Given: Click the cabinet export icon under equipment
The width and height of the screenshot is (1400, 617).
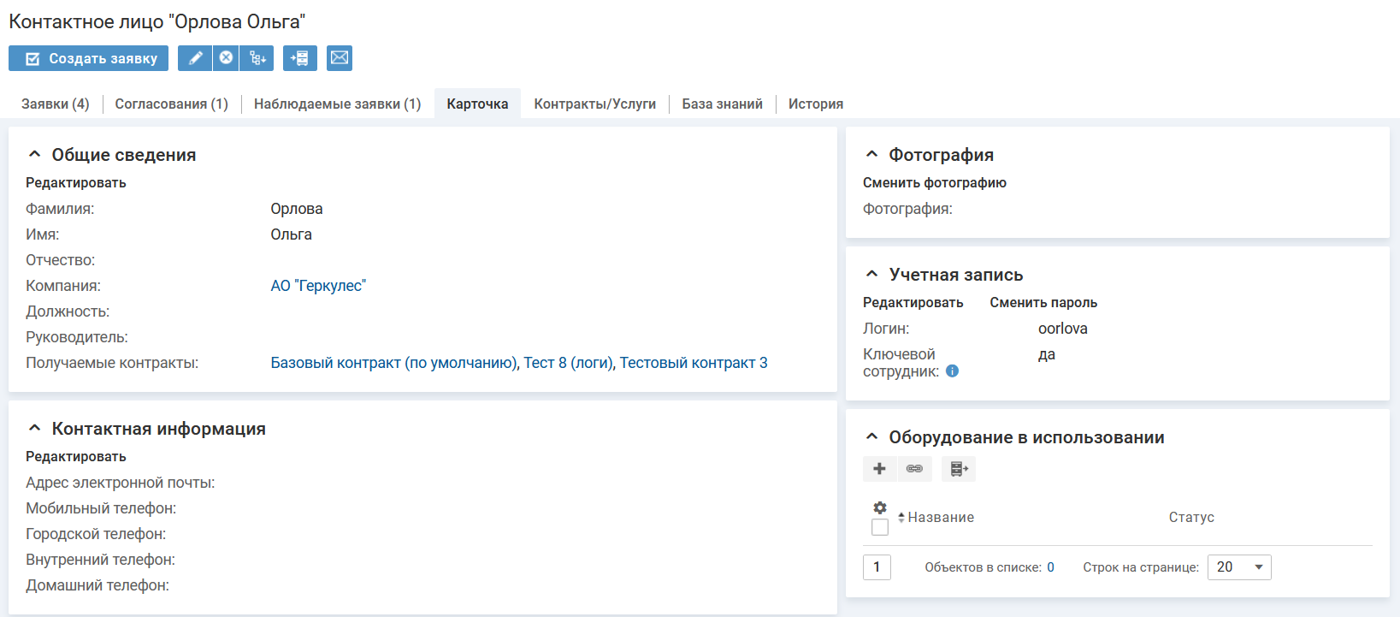Looking at the screenshot, I should click(959, 469).
